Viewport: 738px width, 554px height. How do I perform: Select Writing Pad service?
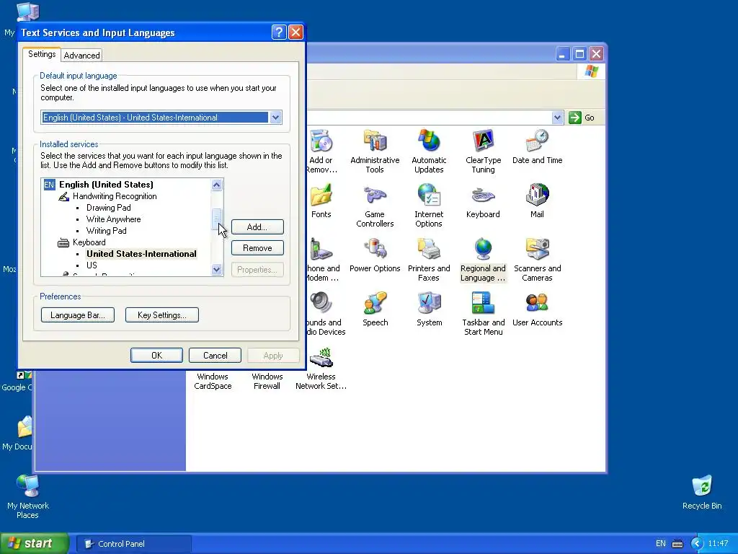click(x=107, y=231)
